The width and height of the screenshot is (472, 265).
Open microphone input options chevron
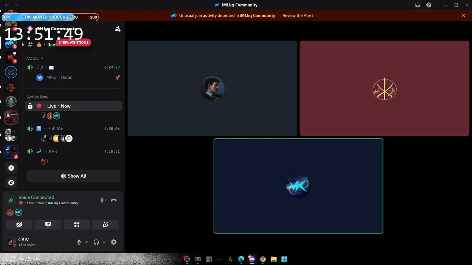pos(86,242)
